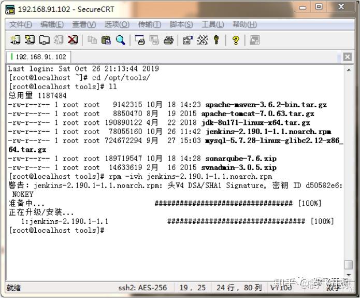360x298 pixels.
Task: Open the 选项(O) menu
Action: coord(117,24)
